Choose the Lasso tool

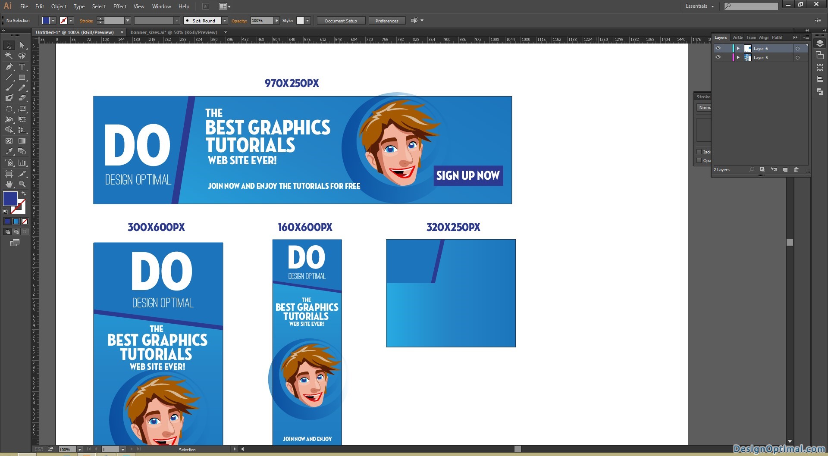[22, 56]
